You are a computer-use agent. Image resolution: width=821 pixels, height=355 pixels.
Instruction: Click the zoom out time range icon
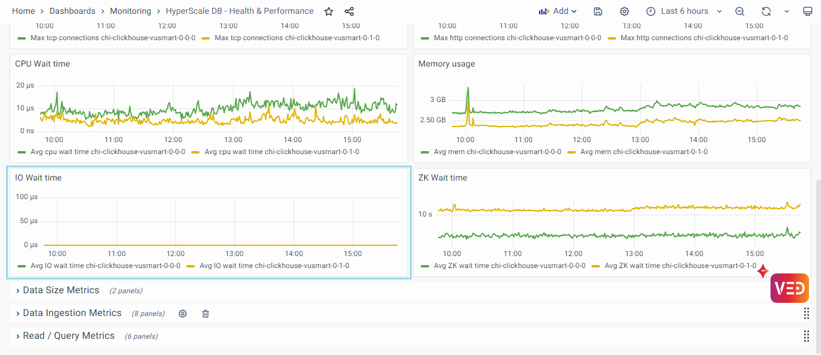(740, 11)
